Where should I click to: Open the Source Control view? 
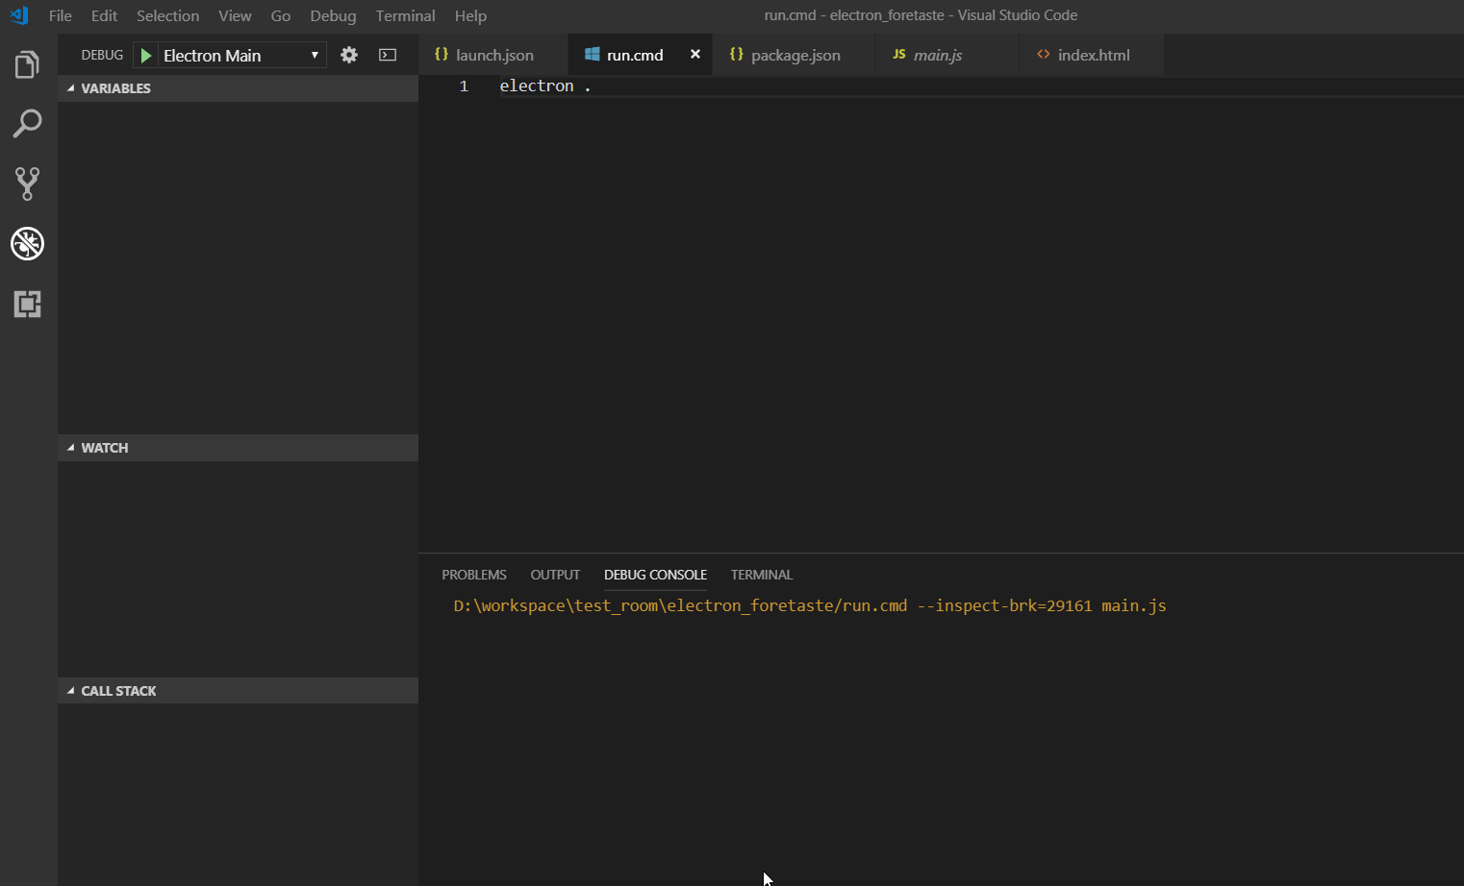(26, 184)
